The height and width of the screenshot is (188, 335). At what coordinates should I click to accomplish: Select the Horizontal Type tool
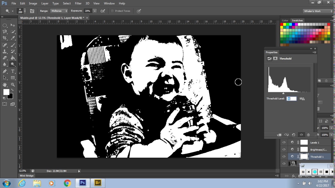click(13, 71)
